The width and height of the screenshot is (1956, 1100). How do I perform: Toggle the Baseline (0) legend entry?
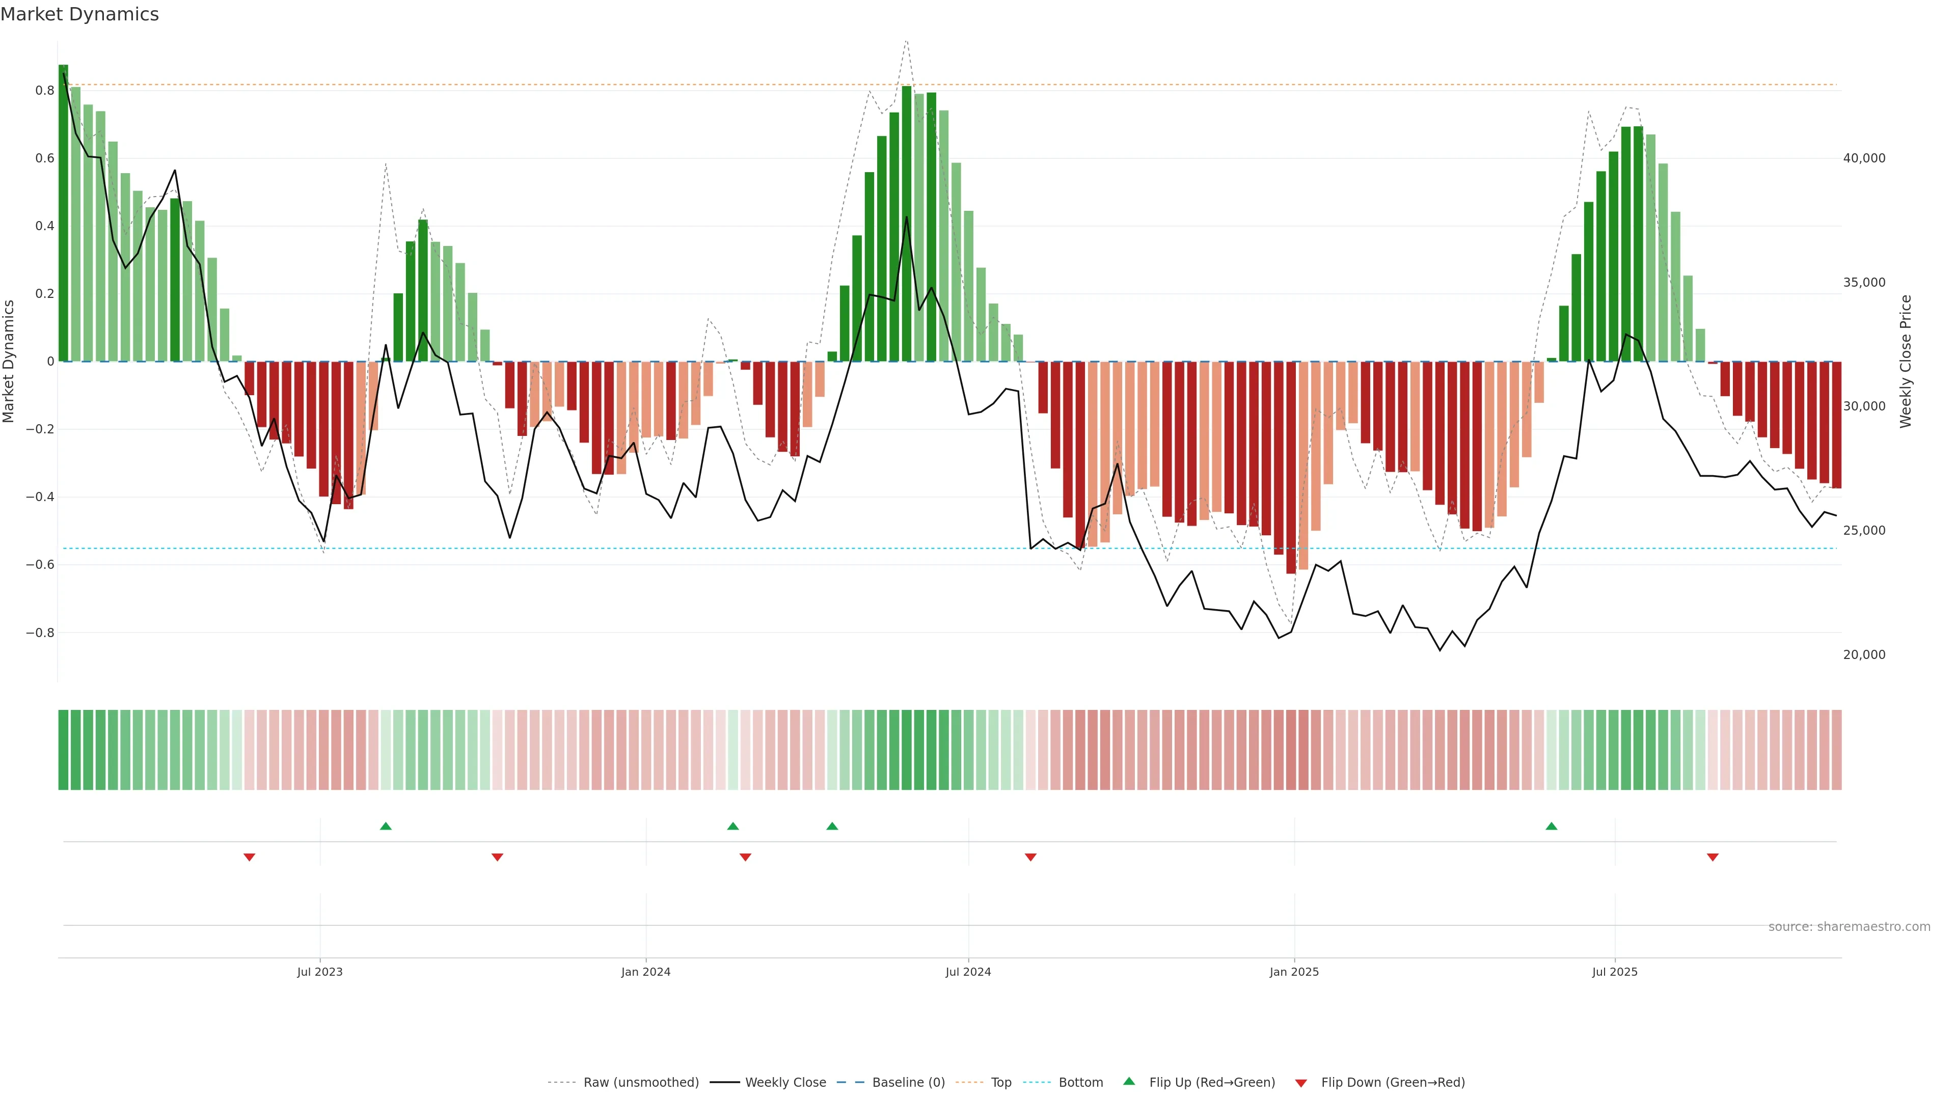pyautogui.click(x=908, y=1083)
